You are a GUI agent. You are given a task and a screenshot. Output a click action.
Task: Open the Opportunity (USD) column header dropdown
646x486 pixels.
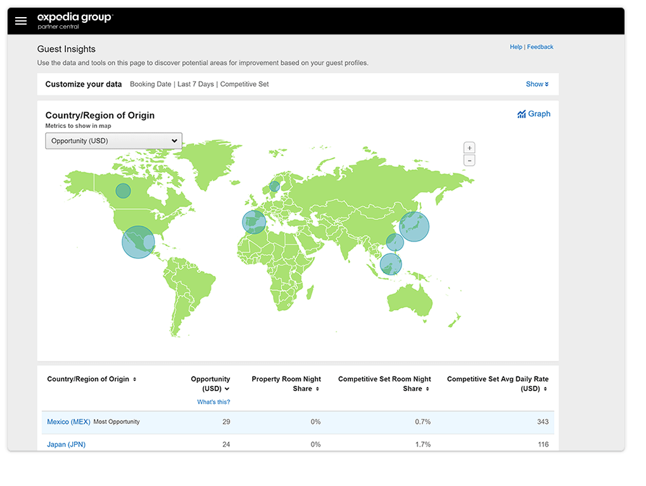[x=228, y=389]
